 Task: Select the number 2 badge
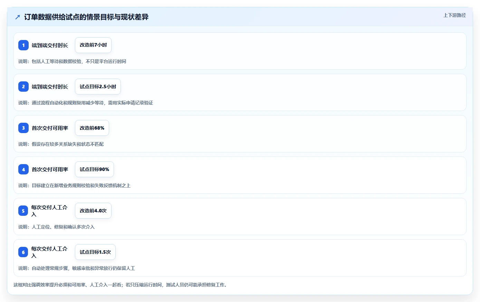tap(23, 87)
